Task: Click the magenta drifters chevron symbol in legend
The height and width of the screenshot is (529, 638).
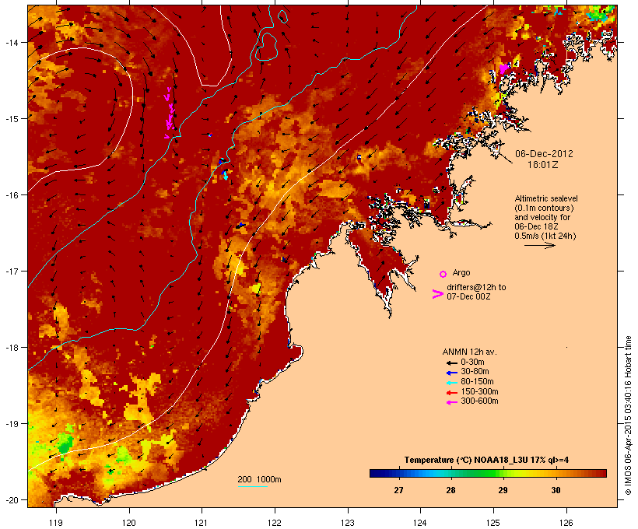Action: click(437, 294)
